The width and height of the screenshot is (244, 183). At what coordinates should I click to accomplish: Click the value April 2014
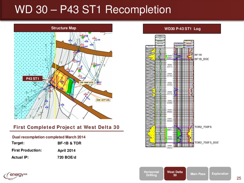click(x=66, y=151)
